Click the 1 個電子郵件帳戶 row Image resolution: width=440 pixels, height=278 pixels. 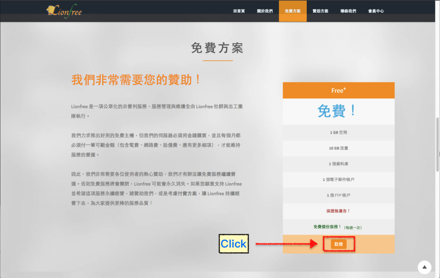point(339,180)
